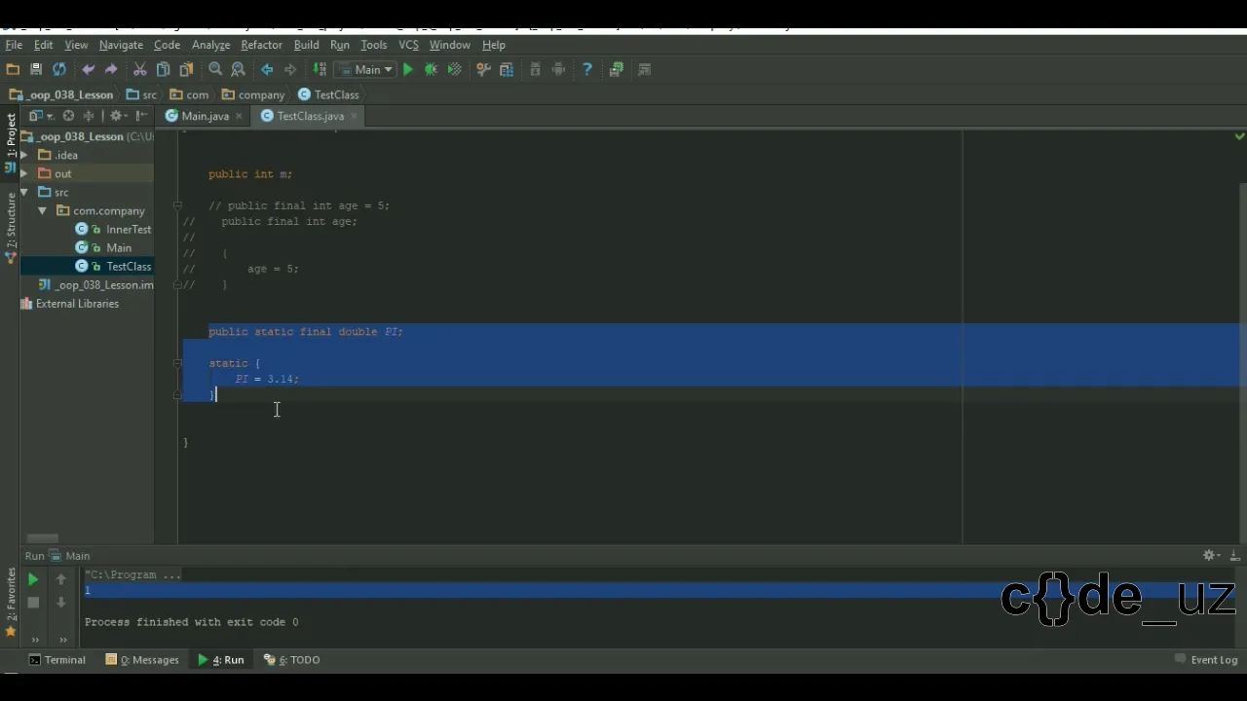Open the Window menu
1247x701 pixels.
click(449, 45)
